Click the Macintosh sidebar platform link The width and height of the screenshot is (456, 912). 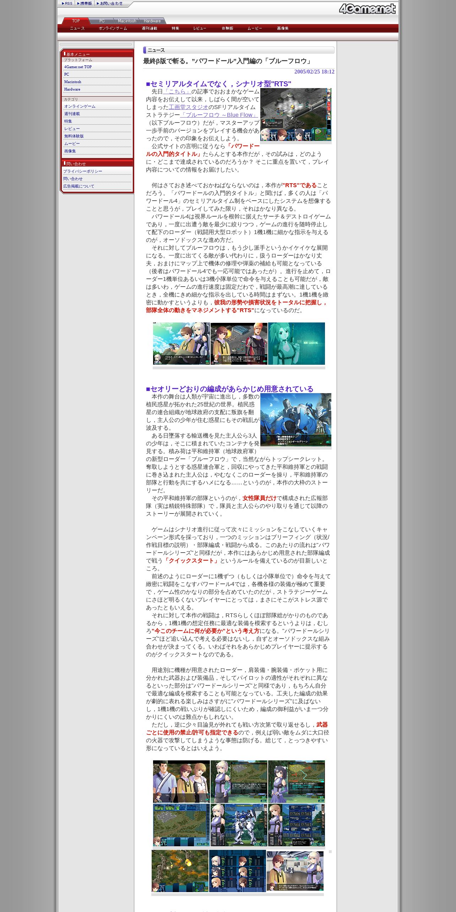click(72, 82)
